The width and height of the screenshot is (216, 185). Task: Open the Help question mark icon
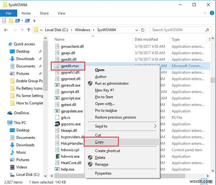tap(212, 13)
